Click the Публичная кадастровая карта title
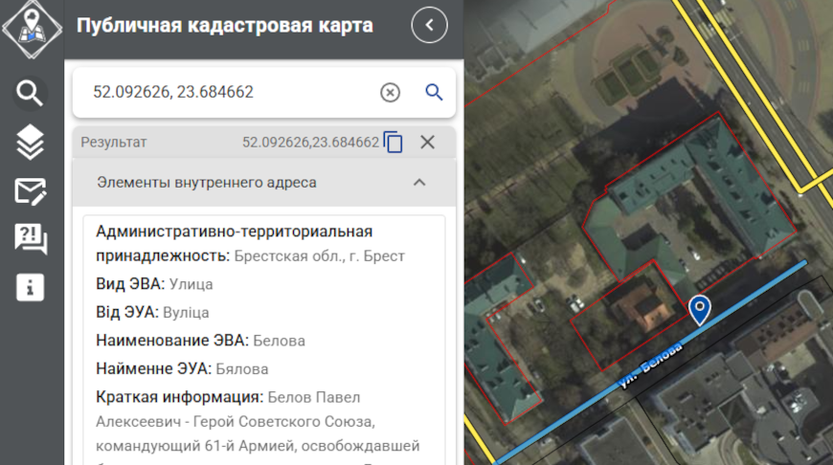The width and height of the screenshot is (833, 465). click(224, 26)
